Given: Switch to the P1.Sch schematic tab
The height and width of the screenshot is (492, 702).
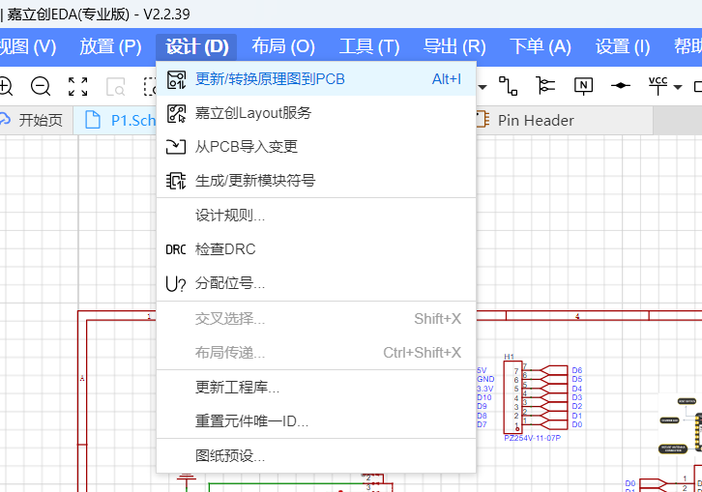Looking at the screenshot, I should (115, 120).
